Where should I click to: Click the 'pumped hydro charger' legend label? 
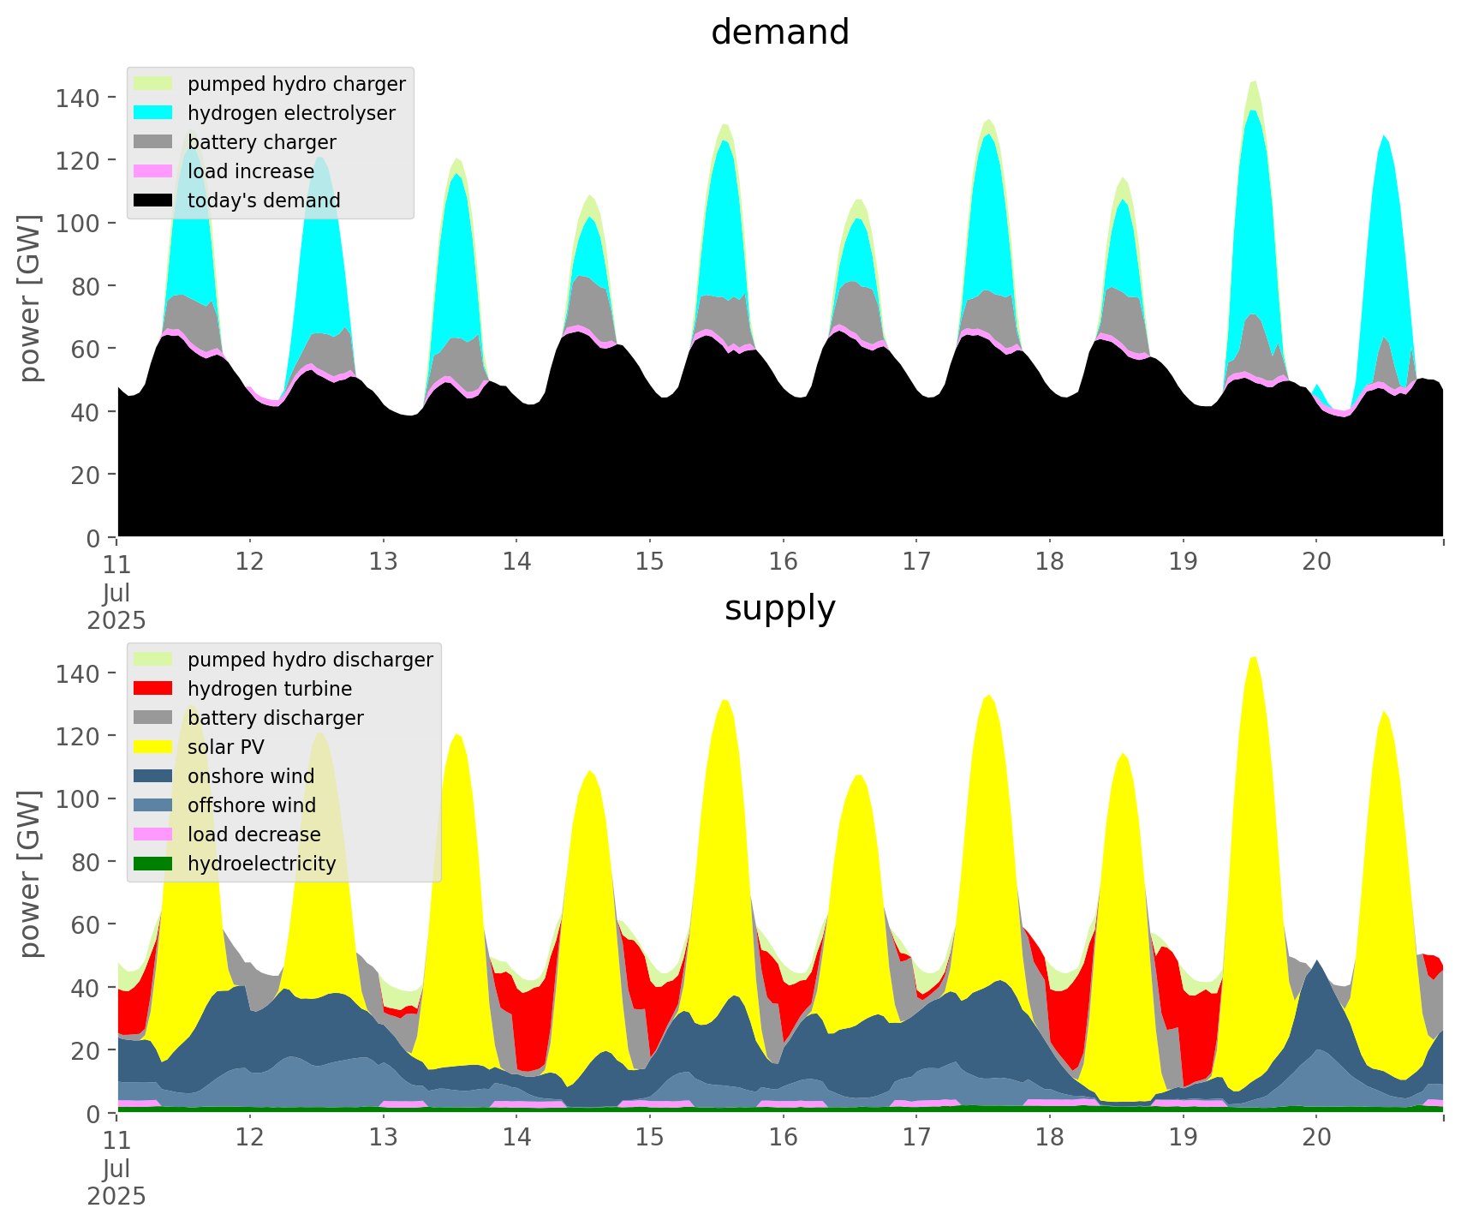(296, 84)
